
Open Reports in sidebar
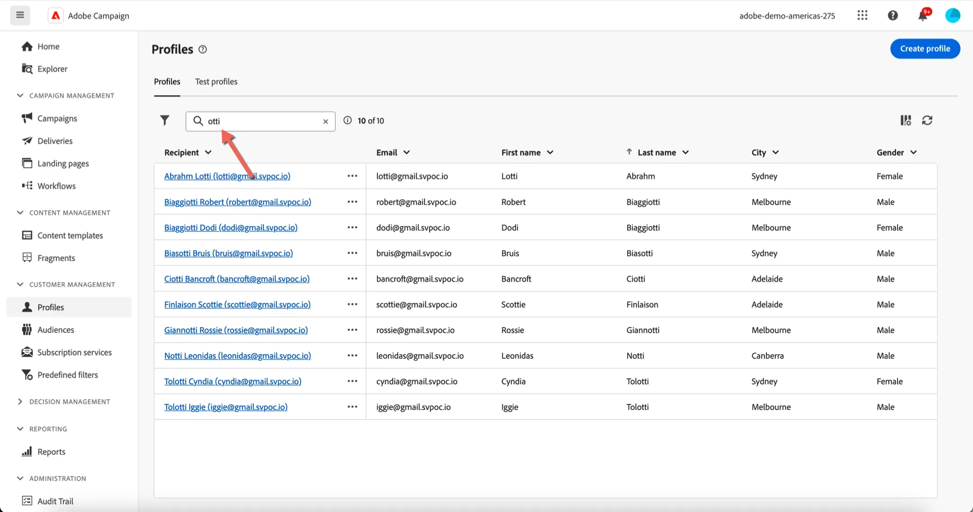[x=51, y=452]
